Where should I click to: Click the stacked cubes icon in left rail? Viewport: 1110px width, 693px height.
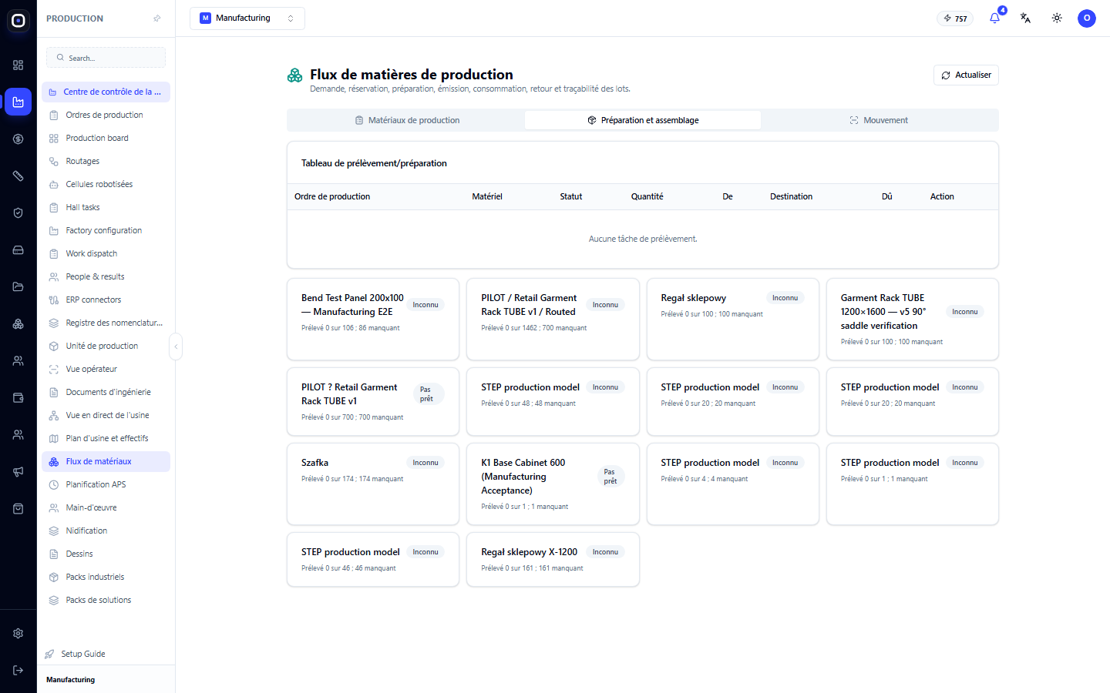[x=18, y=324]
